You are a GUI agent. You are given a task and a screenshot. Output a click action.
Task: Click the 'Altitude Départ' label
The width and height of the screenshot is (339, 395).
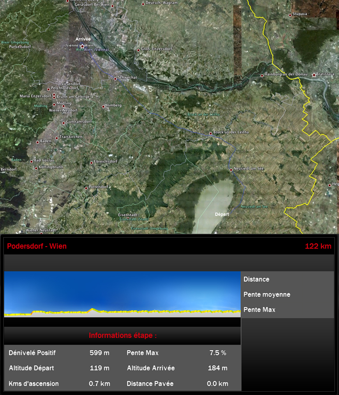(32, 368)
